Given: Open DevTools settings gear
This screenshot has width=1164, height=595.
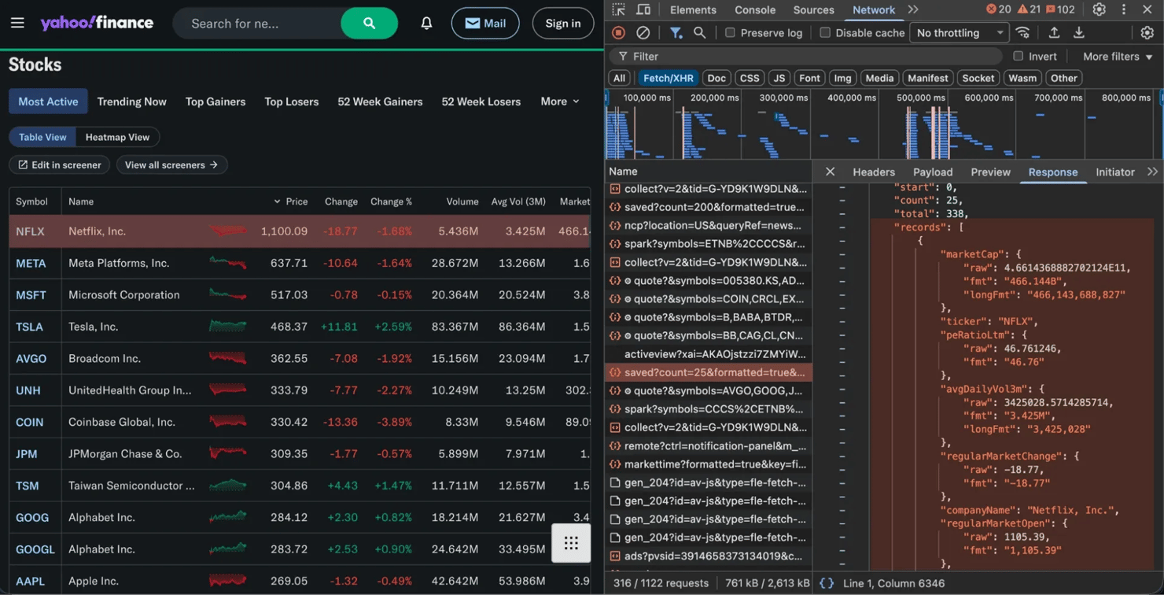Looking at the screenshot, I should [1099, 9].
